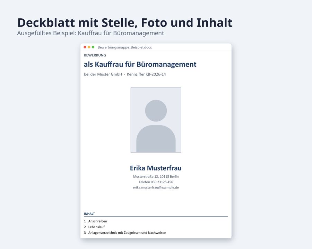Click the INHALT section heading
Screen dimensions: 312x249
click(x=89, y=214)
